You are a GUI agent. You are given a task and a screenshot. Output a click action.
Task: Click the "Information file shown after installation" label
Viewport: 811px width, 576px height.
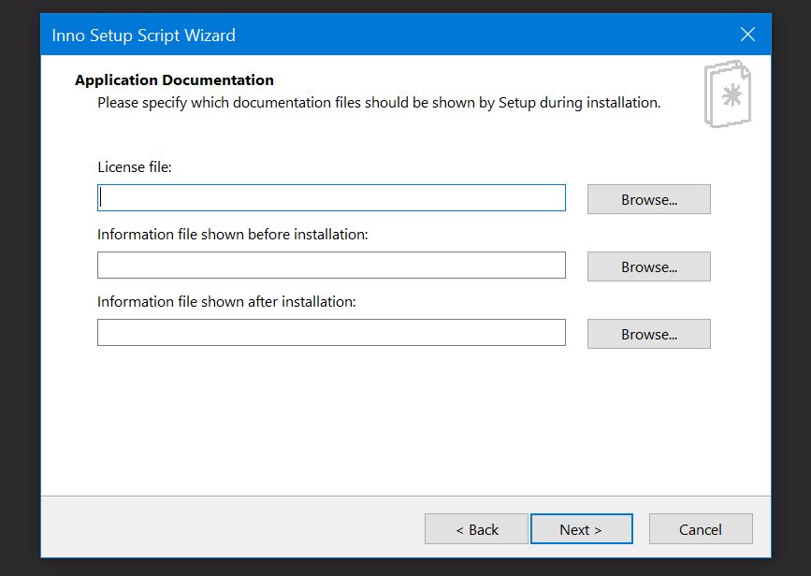(226, 302)
